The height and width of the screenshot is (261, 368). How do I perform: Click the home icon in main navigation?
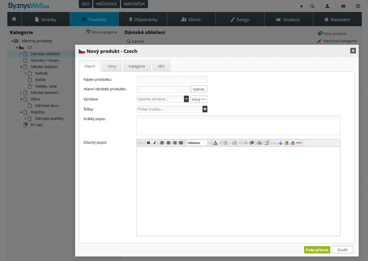14,19
